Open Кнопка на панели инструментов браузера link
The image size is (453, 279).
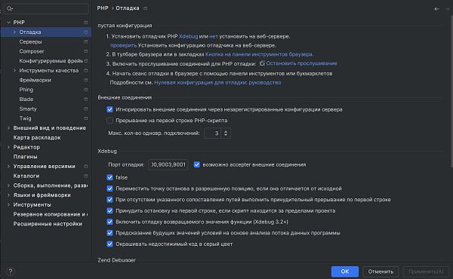pyautogui.click(x=260, y=54)
